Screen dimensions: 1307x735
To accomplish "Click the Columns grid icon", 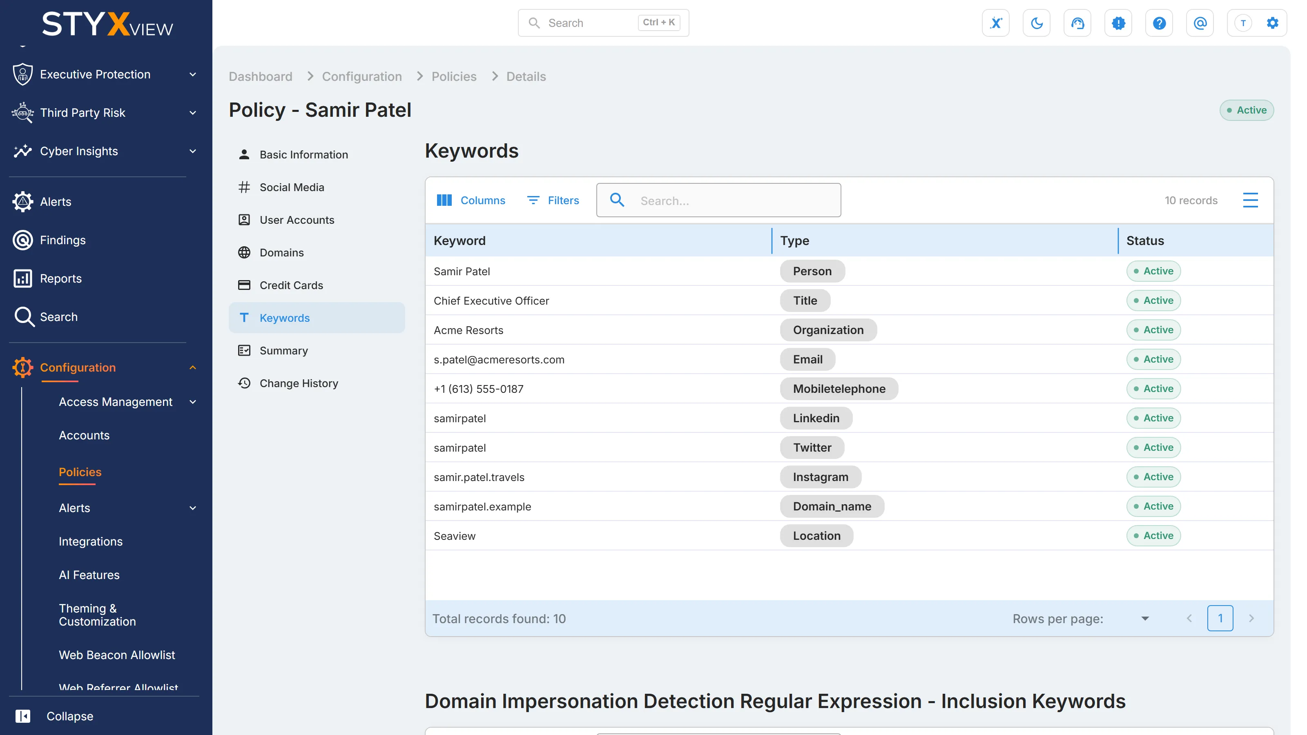I will (x=444, y=200).
